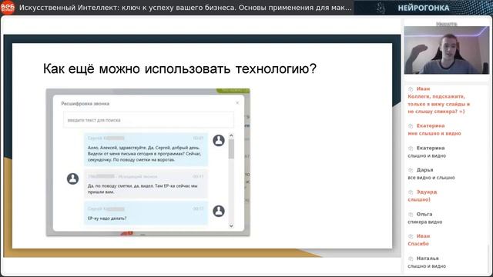Click chat icon next to Ольга

pos(411,215)
